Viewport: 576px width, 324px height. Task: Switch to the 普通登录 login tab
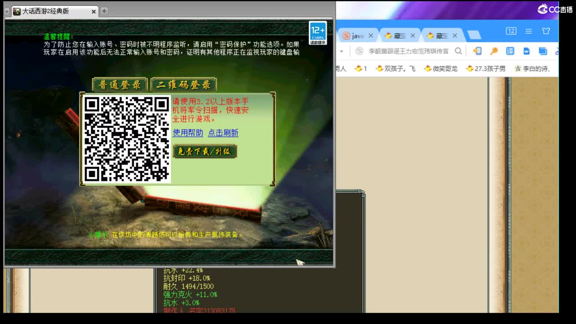pos(120,85)
